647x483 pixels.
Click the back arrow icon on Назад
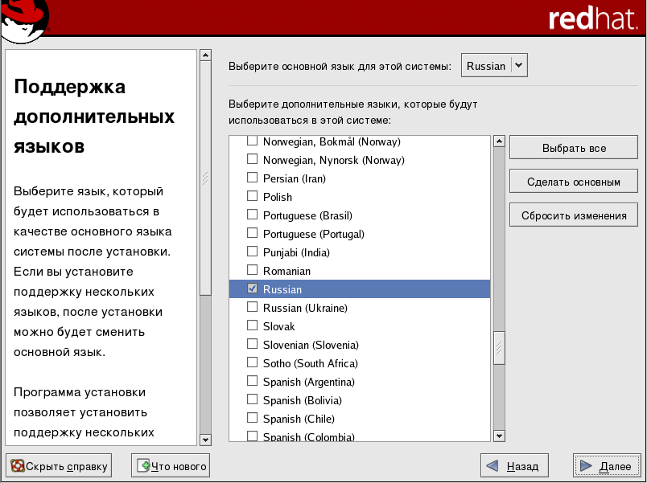492,465
